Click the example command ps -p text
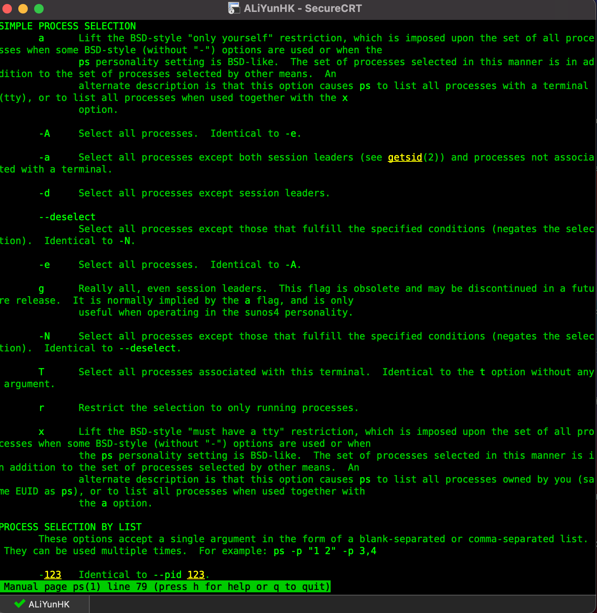The height and width of the screenshot is (613, 597). [288, 551]
